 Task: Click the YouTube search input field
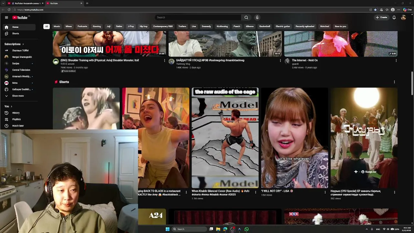click(x=198, y=17)
